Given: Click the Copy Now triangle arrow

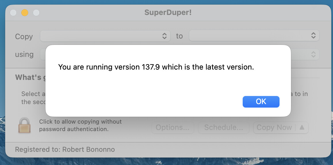Looking at the screenshot, I should coord(302,127).
